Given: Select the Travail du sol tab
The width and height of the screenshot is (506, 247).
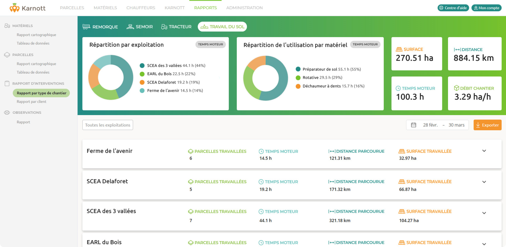Looking at the screenshot, I should tap(222, 27).
